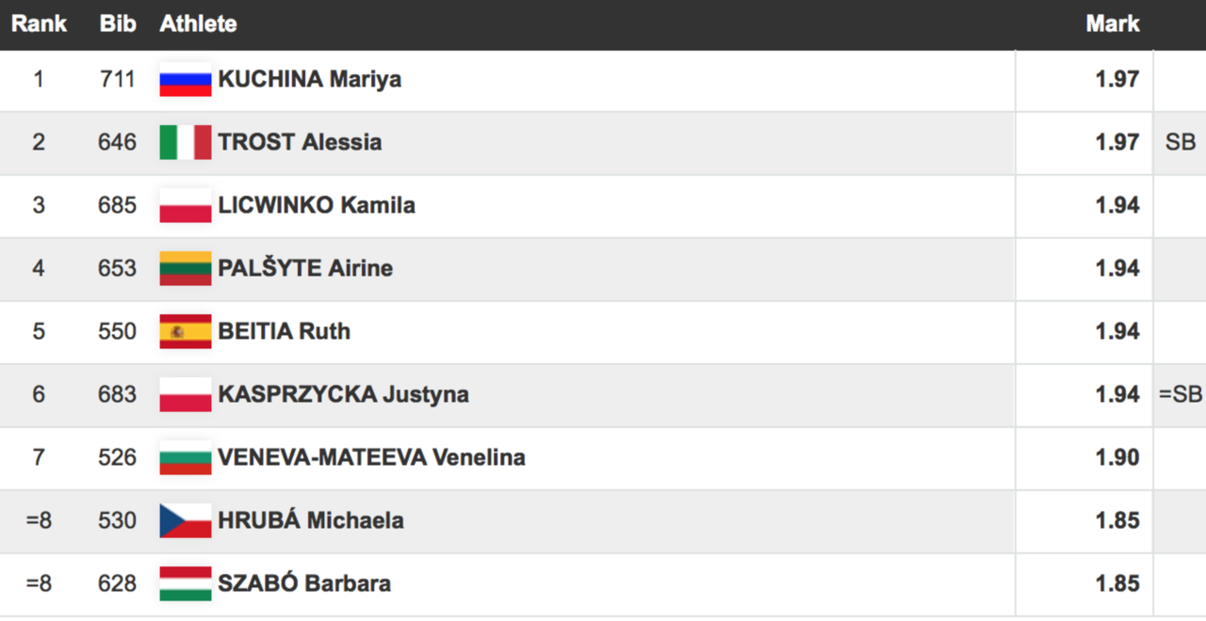Click the =SB note in Kasprzycka's row
Screen dimensions: 1206x621
(1181, 394)
